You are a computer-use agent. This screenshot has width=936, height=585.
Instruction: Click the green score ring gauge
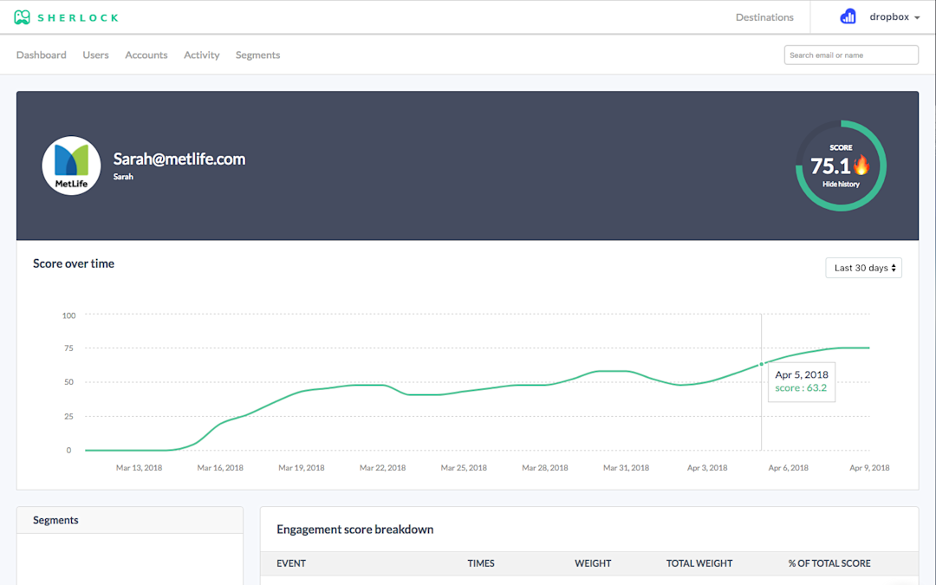841,166
